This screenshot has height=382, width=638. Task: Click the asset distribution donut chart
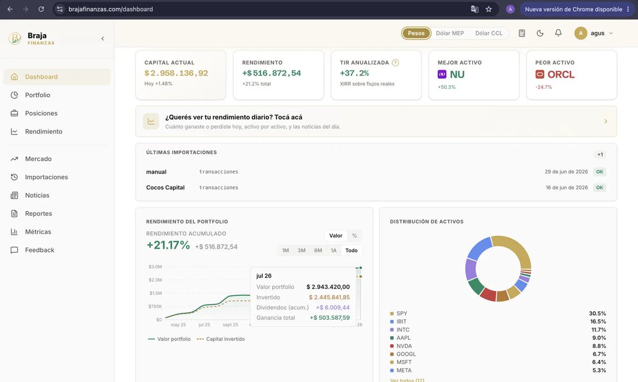[498, 269]
